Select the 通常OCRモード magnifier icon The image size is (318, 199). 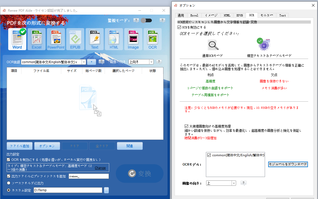pos(213,45)
